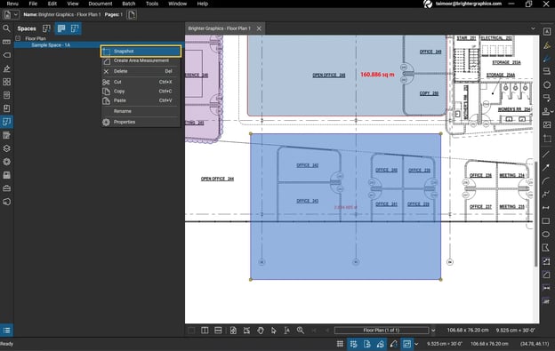Open the Tools menu
This screenshot has width=555, height=351.
click(152, 4)
